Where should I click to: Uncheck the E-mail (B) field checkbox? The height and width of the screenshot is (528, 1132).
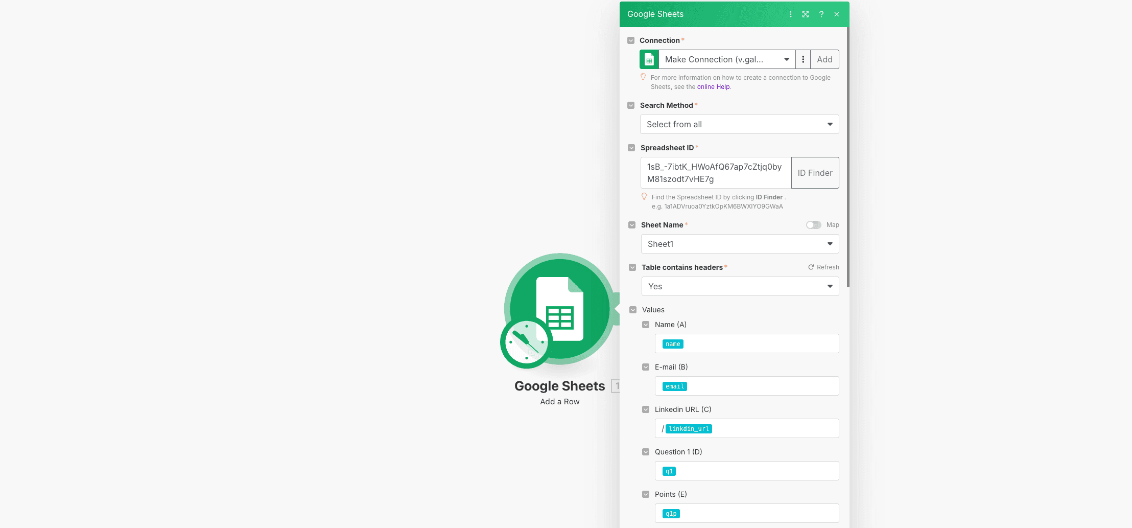click(x=646, y=367)
